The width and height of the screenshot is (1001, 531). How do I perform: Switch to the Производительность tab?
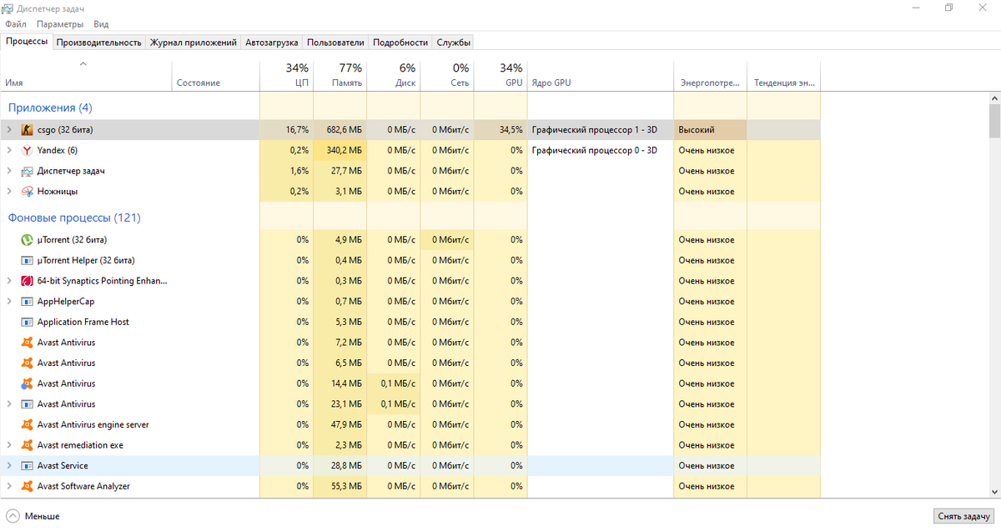point(98,42)
